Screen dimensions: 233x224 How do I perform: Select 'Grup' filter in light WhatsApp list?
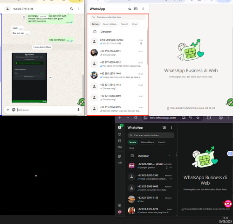(135, 24)
